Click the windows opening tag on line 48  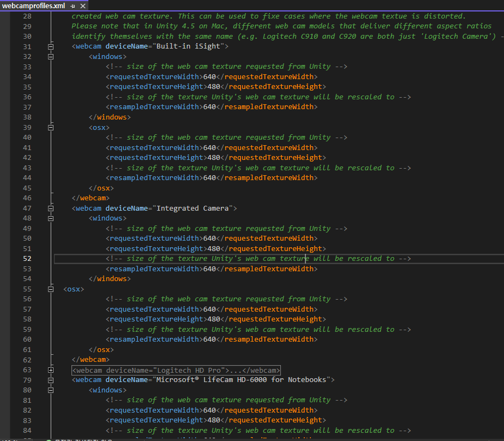pyautogui.click(x=107, y=218)
